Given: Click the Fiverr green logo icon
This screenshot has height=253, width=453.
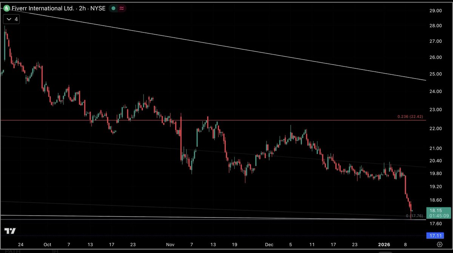Looking at the screenshot, I should pos(6,8).
